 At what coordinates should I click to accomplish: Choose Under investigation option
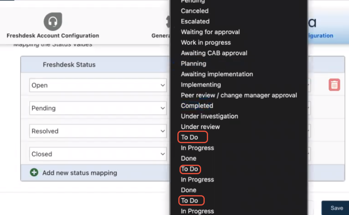[210, 116]
